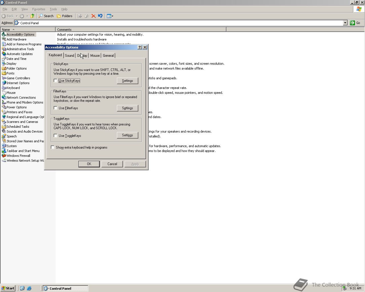This screenshot has width=365, height=292.
Task: Open the Printers and Faxes icon
Action: pos(4,112)
